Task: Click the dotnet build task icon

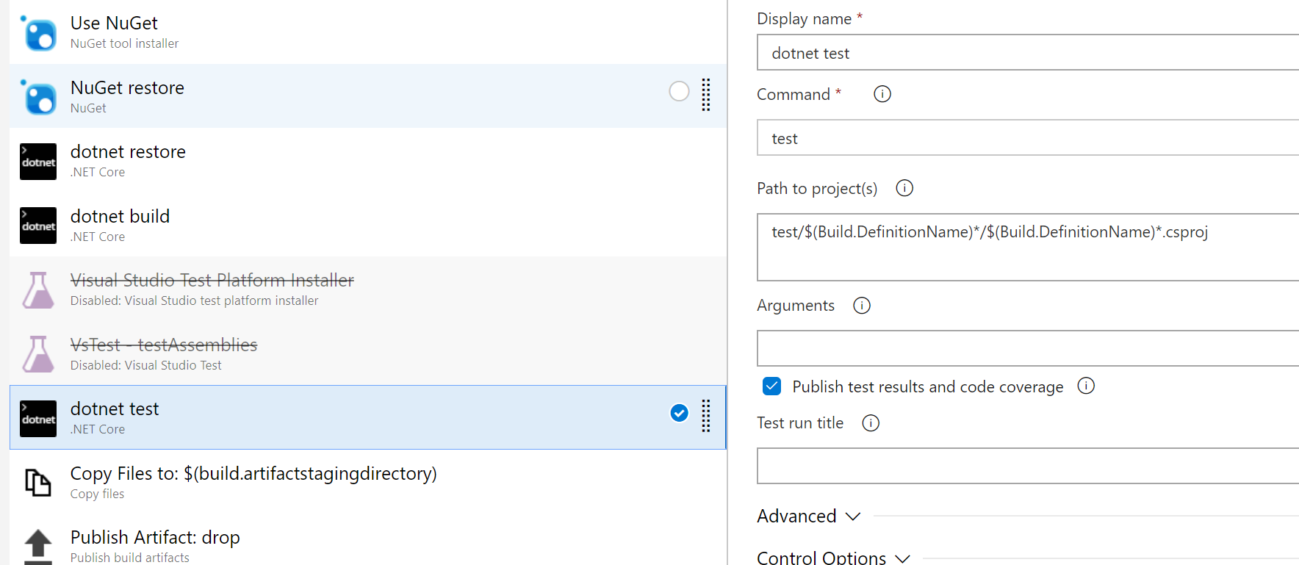Action: coord(38,226)
